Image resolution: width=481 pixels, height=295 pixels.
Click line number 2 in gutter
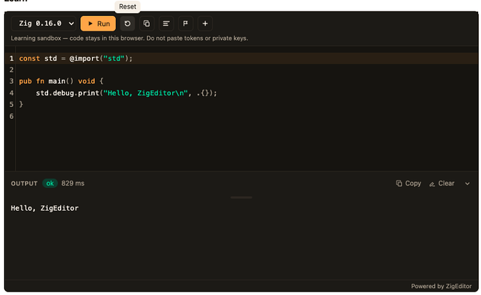[11, 70]
